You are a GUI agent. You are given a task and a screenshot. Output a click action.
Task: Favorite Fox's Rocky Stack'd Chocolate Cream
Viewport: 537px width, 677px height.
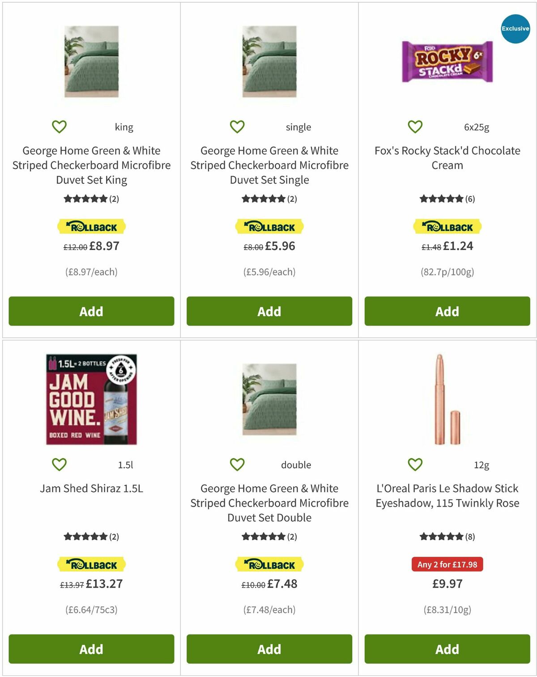[x=414, y=127]
